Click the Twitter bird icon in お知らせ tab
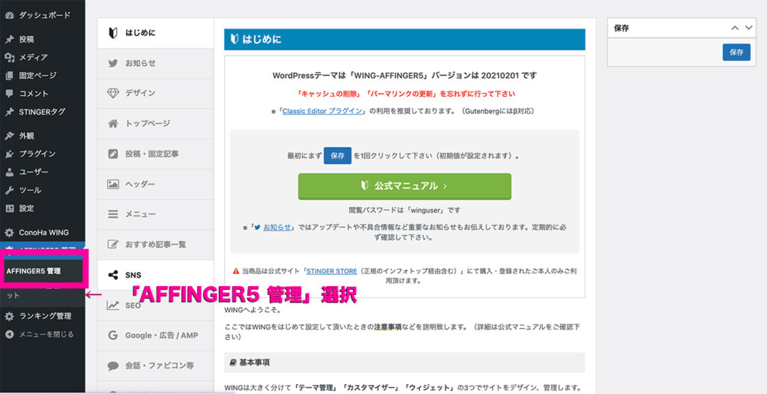Screen dimensions: 767x394 (113, 63)
